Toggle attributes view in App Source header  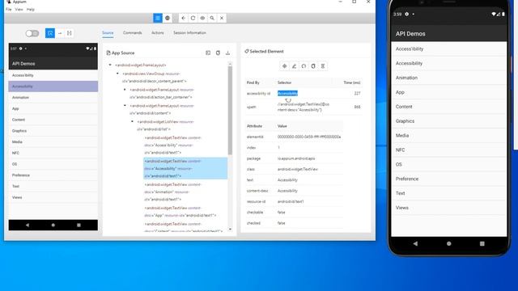click(x=208, y=53)
